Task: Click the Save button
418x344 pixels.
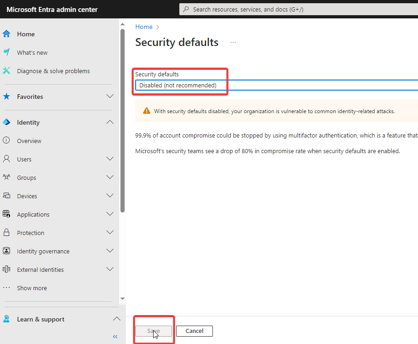Action: tap(154, 331)
